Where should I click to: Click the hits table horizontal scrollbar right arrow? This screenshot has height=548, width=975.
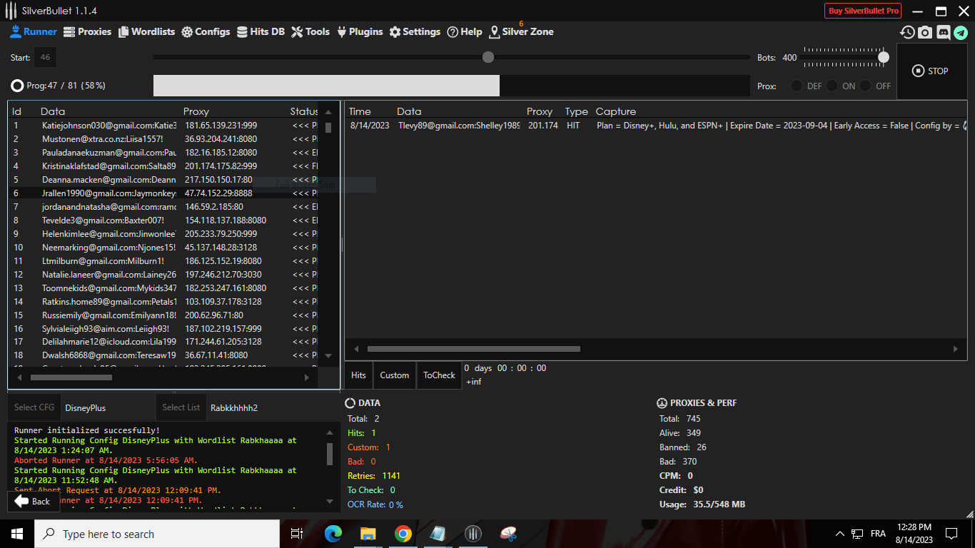956,349
